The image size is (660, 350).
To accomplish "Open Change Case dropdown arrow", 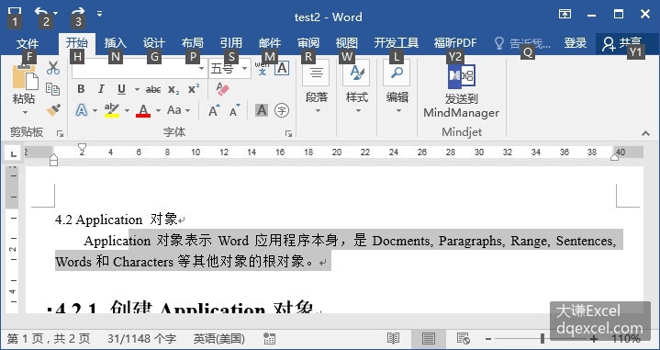I will pyautogui.click(x=188, y=111).
